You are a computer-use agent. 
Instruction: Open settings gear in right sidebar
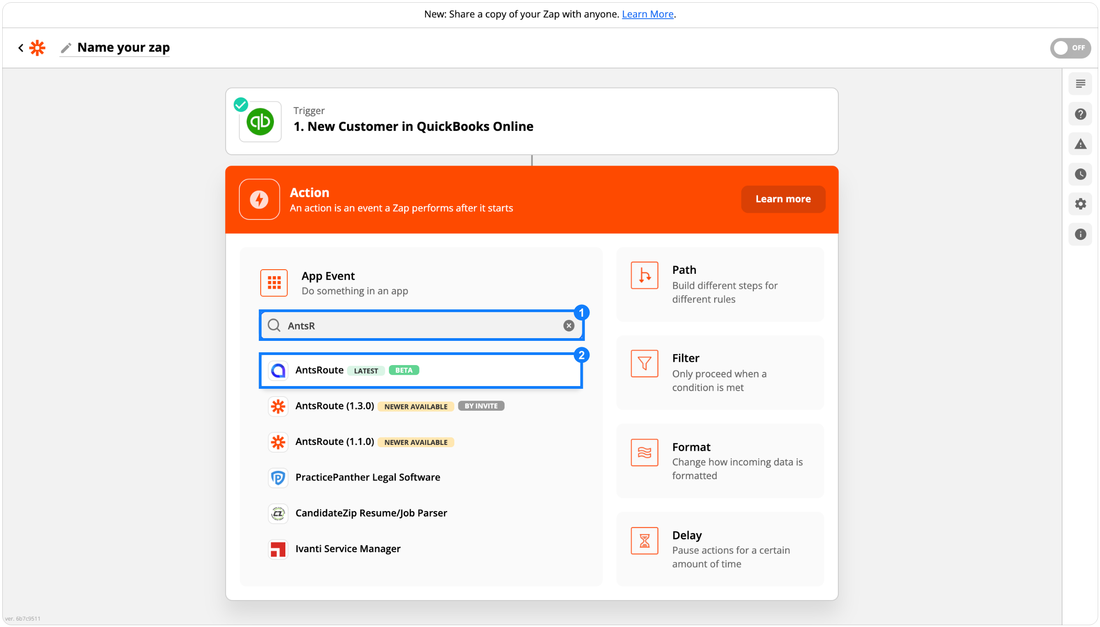pyautogui.click(x=1080, y=204)
